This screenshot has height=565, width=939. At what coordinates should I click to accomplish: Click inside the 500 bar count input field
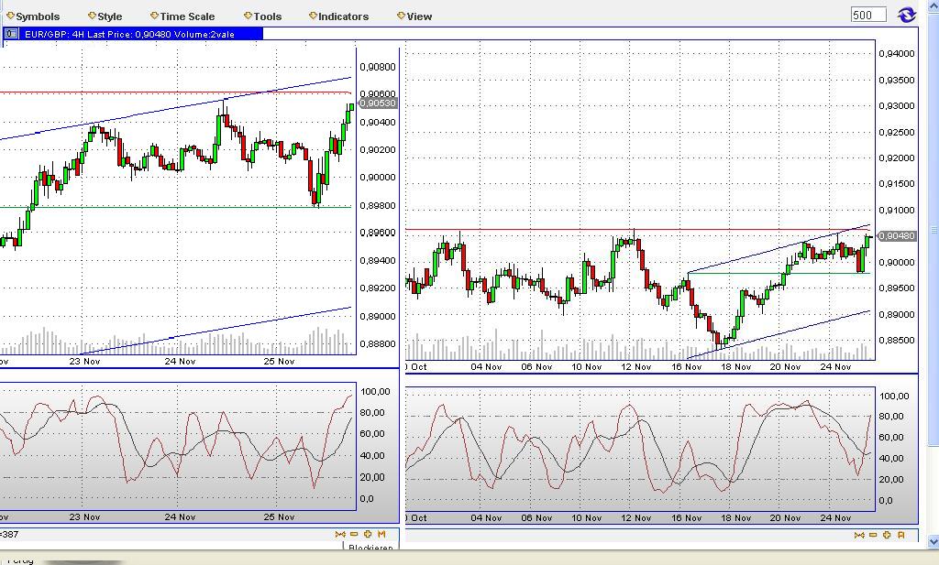click(867, 15)
